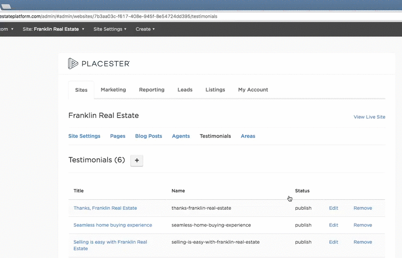Open the Reporting tab
The height and width of the screenshot is (258, 402).
coord(152,90)
